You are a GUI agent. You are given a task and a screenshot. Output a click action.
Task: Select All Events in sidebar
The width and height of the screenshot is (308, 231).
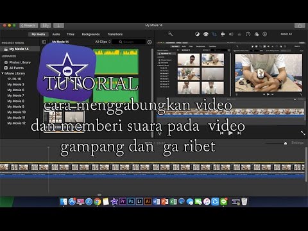pyautogui.click(x=17, y=68)
